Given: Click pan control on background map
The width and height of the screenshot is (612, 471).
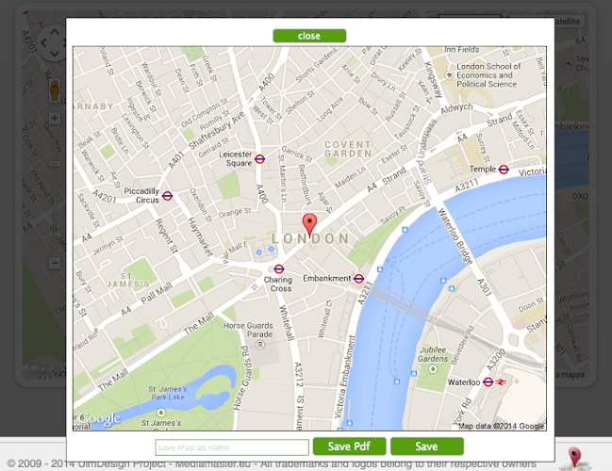Looking at the screenshot, I should click(53, 43).
